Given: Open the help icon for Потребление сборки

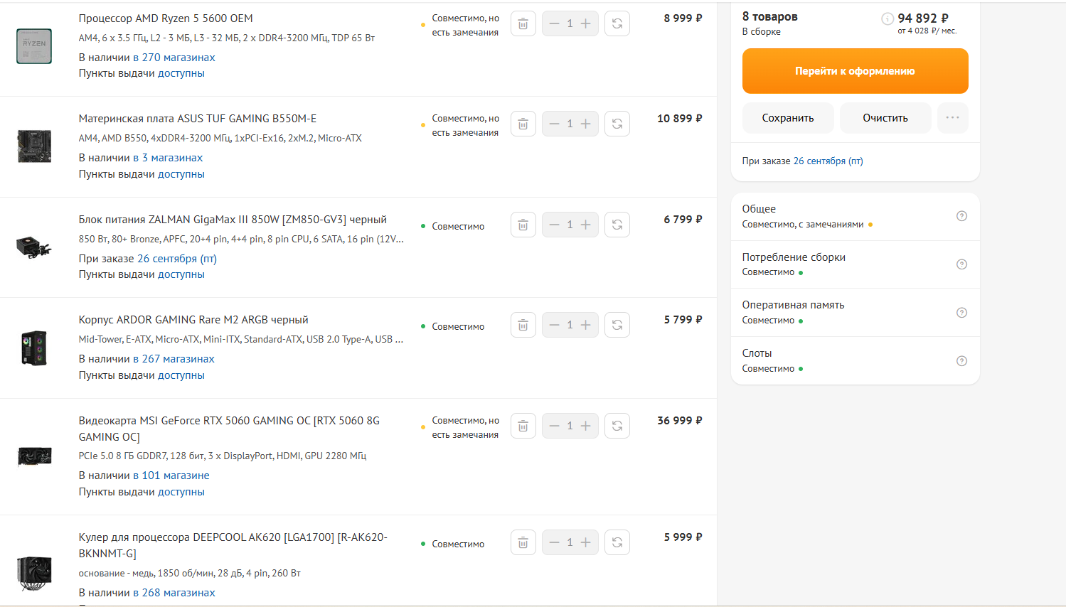Looking at the screenshot, I should 961,264.
